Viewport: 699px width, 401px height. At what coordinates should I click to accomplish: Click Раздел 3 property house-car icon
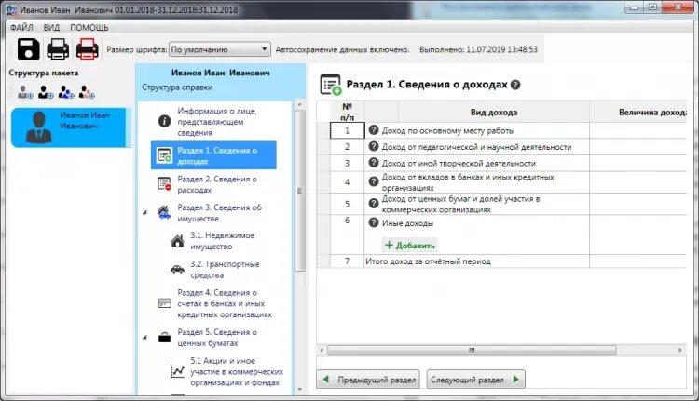(164, 212)
